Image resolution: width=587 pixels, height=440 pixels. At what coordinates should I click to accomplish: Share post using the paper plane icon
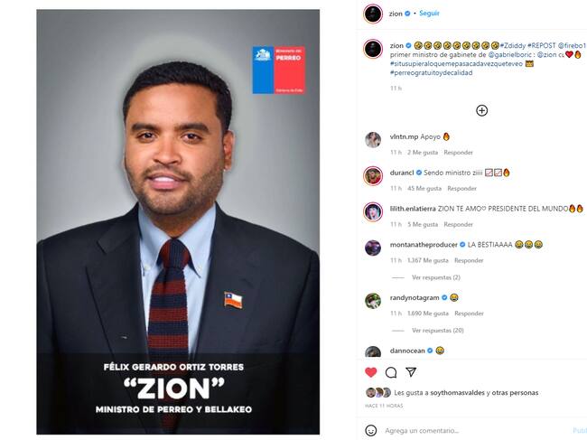[x=411, y=372]
